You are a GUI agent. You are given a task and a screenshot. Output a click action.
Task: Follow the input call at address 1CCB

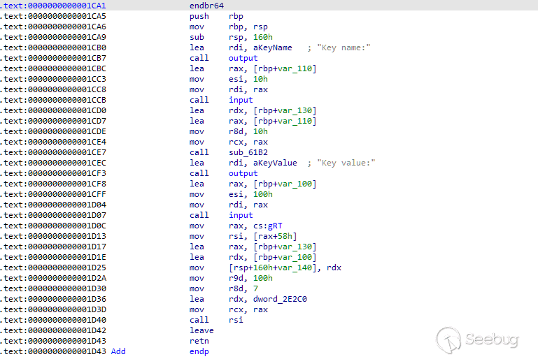[x=241, y=100]
